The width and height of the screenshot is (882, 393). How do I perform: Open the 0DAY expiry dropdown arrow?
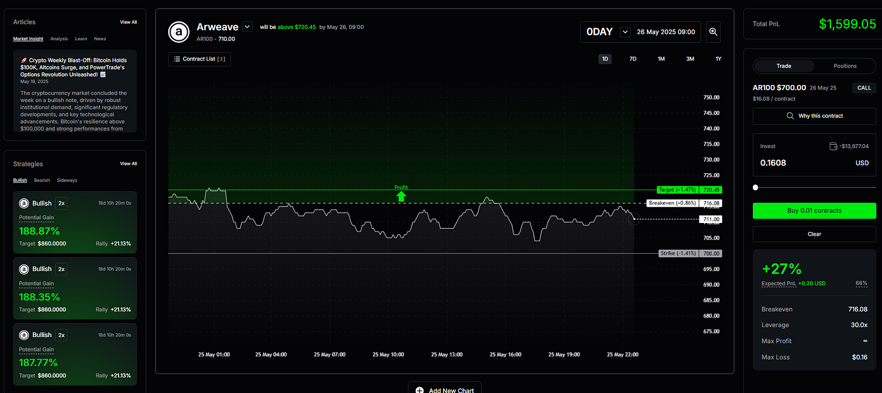pos(625,31)
